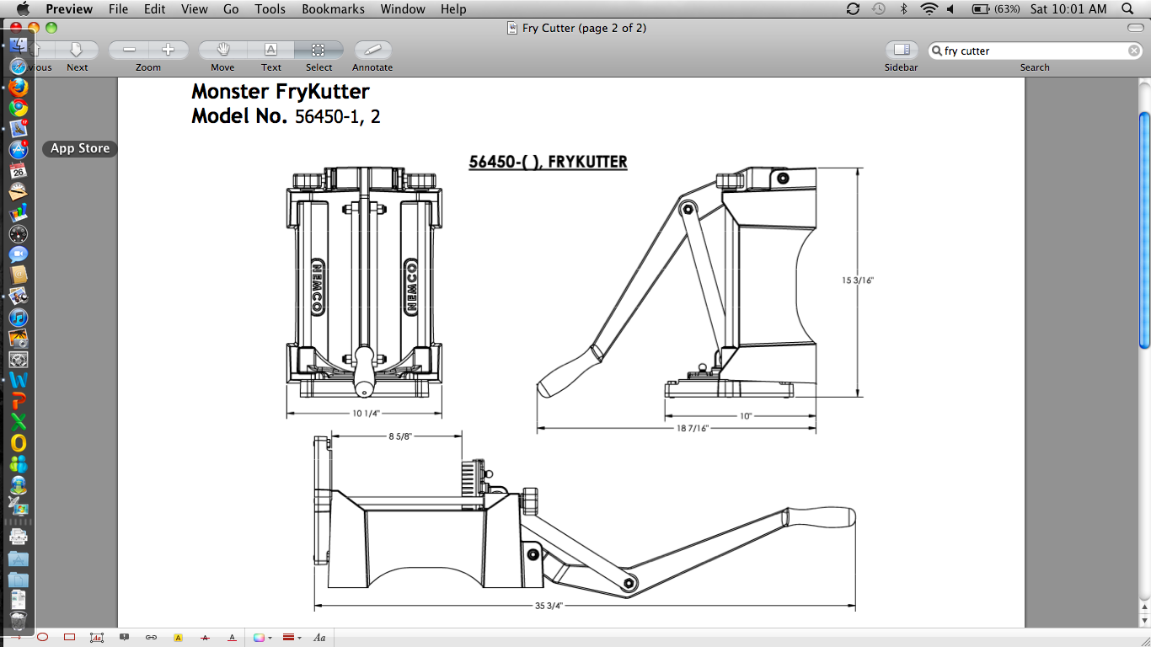Open the Help menu

pos(453,9)
